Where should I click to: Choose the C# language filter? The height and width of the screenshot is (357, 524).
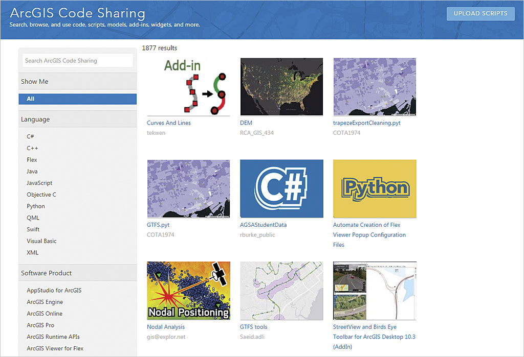(31, 136)
